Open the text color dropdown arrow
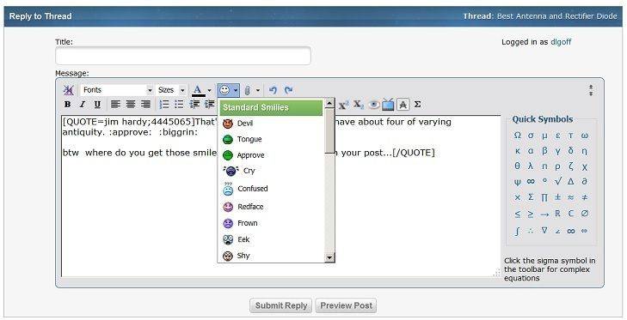 click(209, 91)
